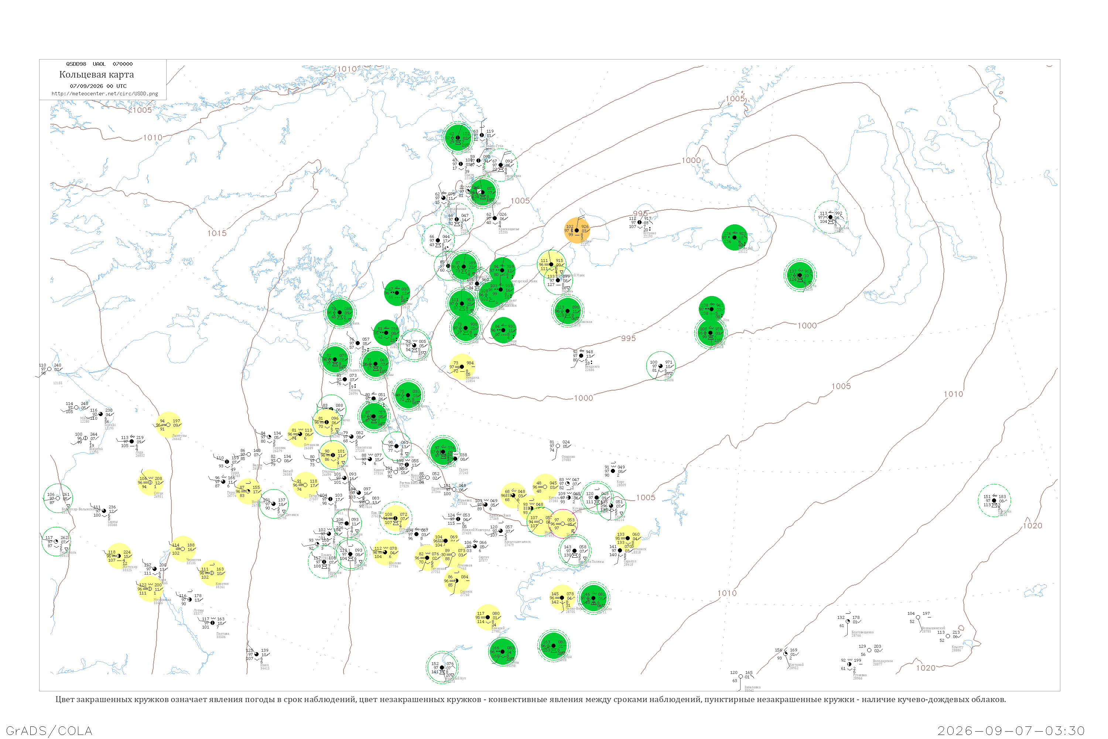Select the green Варандей station circle
The image size is (1108, 739).
pos(734,237)
